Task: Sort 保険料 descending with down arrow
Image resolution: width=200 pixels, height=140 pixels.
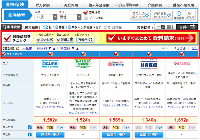Action: (x=50, y=48)
